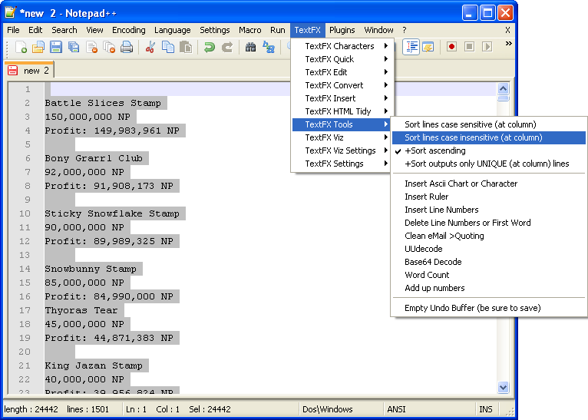Click the green Undo arrow icon
The height and width of the screenshot is (420, 588).
coord(210,48)
